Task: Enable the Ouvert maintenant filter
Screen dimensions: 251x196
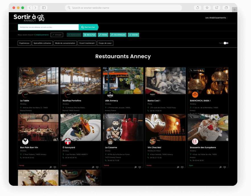Action: pyautogui.click(x=87, y=43)
